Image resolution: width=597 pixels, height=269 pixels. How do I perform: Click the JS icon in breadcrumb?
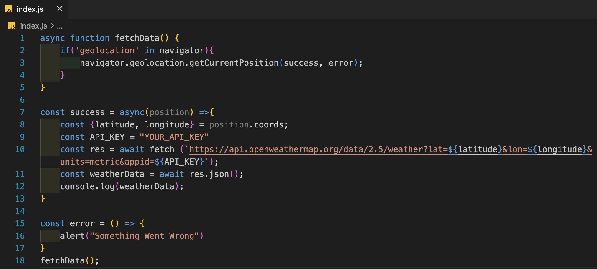coord(12,26)
